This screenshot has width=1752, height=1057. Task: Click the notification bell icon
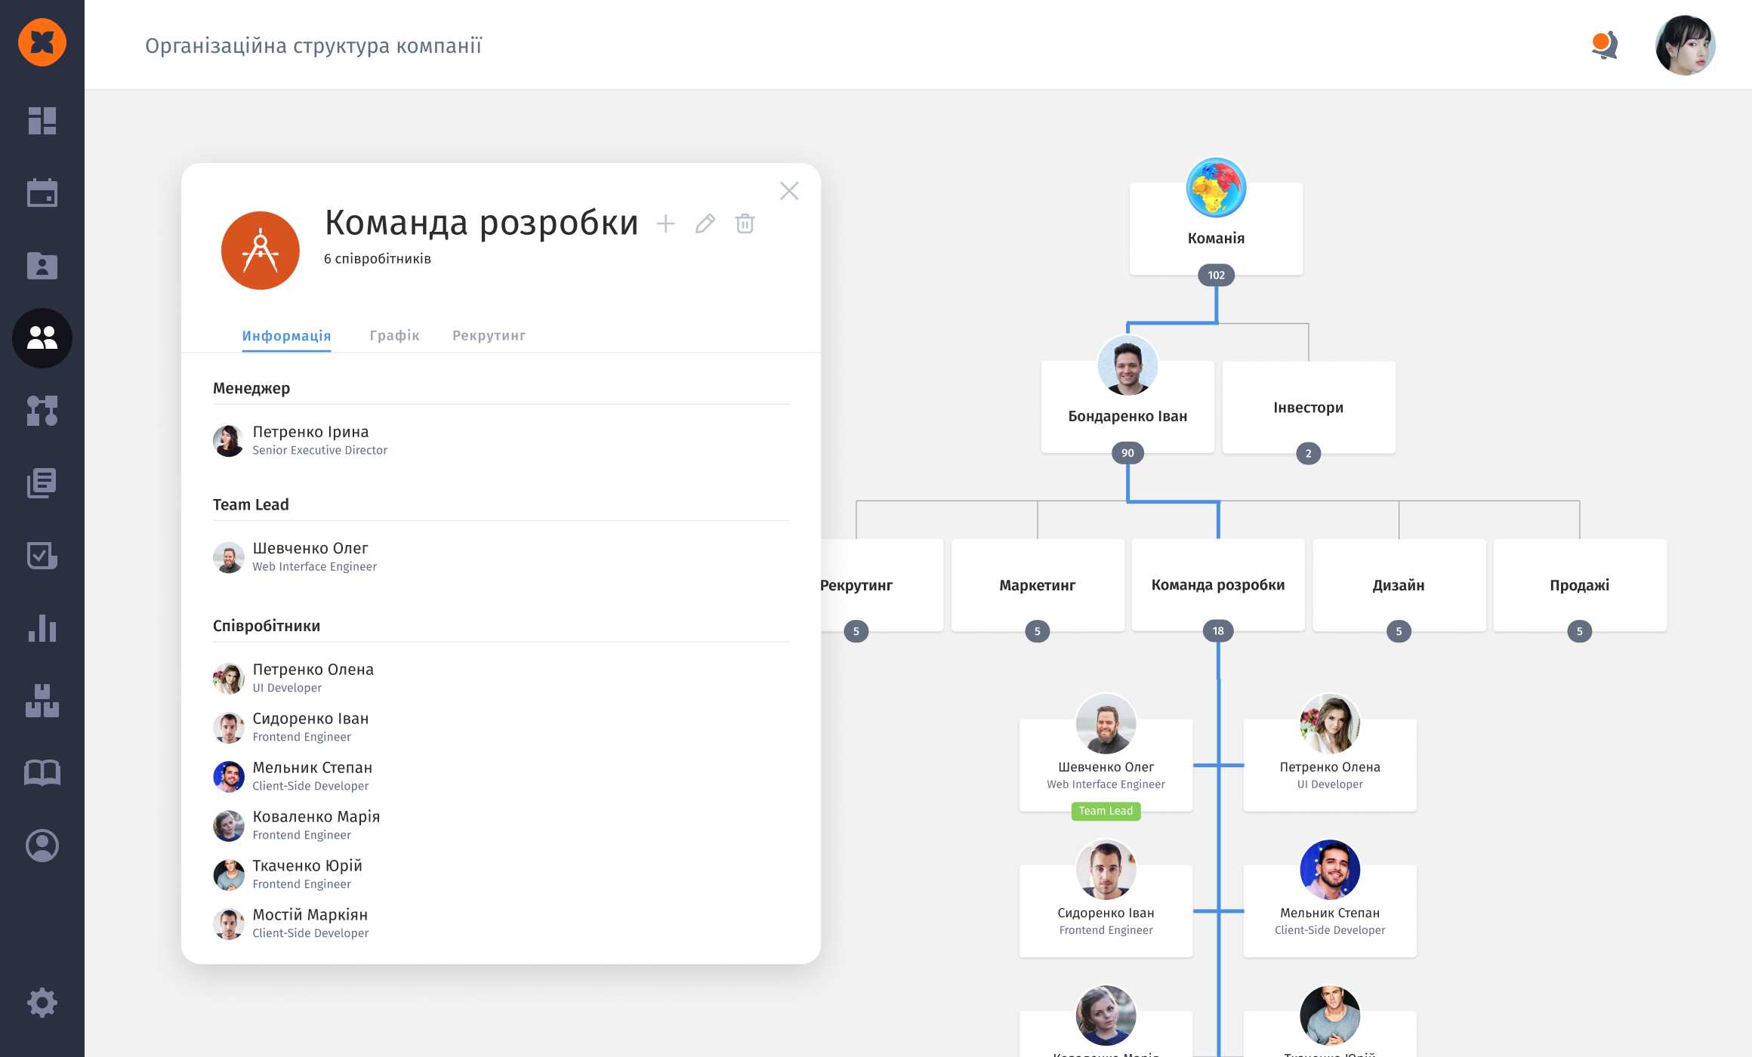point(1604,45)
